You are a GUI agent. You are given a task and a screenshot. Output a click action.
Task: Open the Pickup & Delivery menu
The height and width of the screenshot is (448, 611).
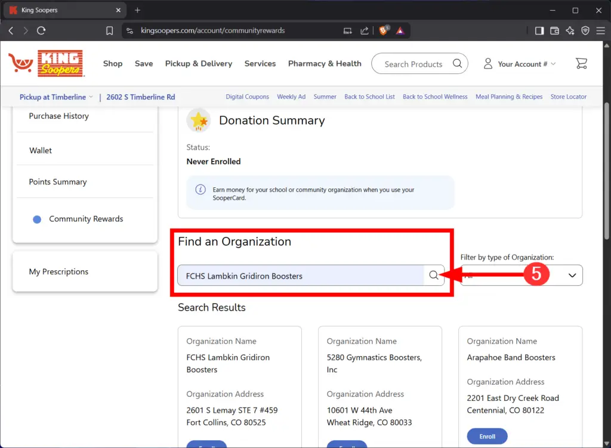199,63
